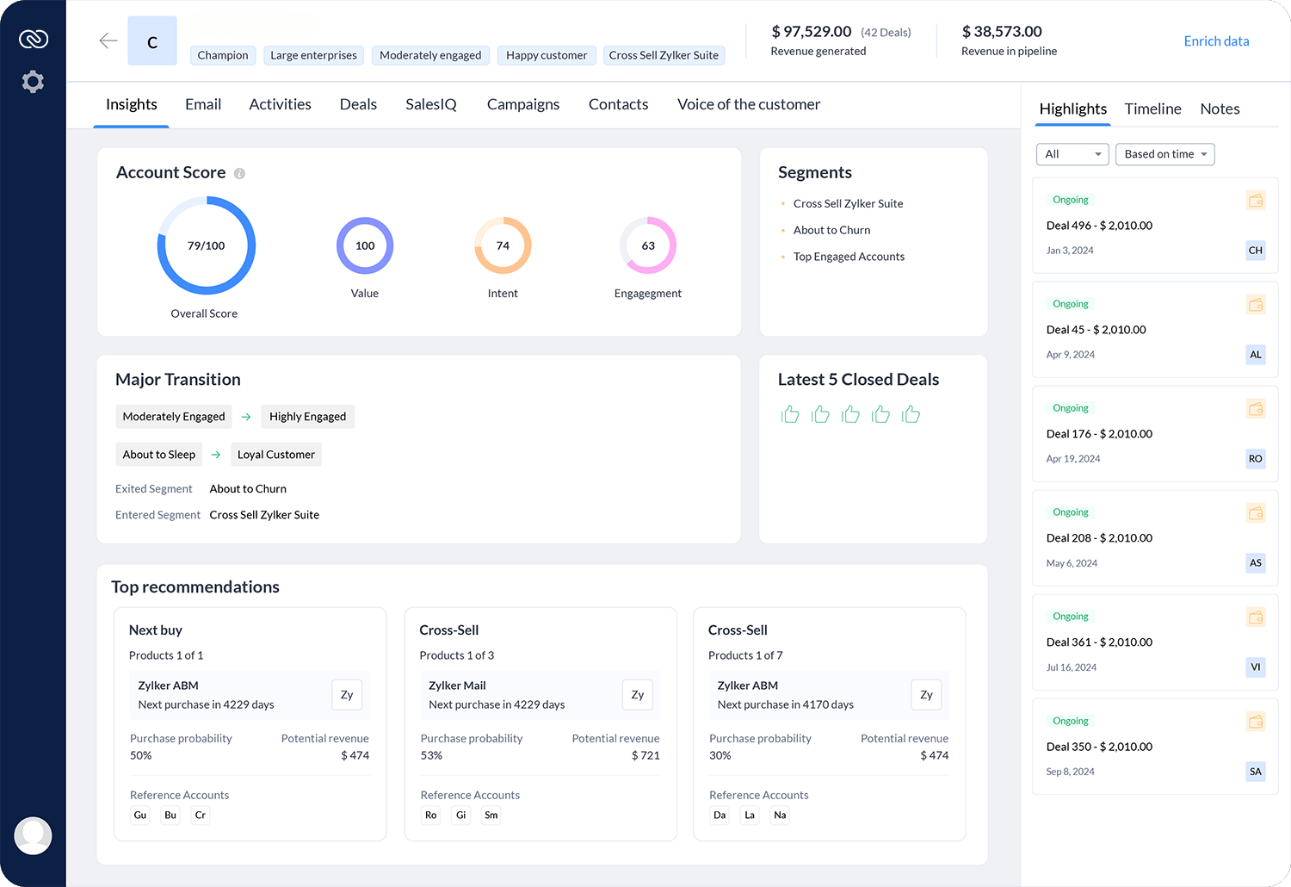
Task: Click the deal icon on Deal 176 card
Action: point(1256,408)
